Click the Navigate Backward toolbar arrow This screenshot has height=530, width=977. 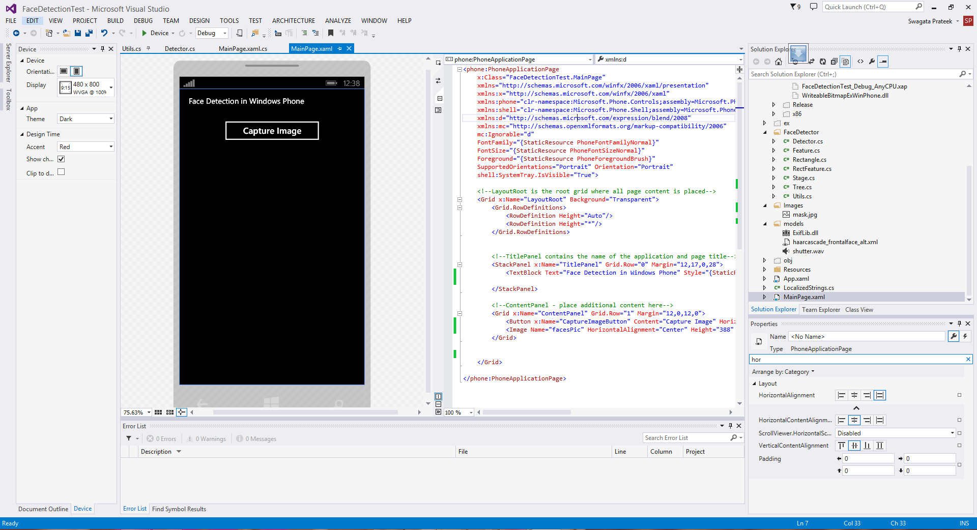[x=16, y=33]
